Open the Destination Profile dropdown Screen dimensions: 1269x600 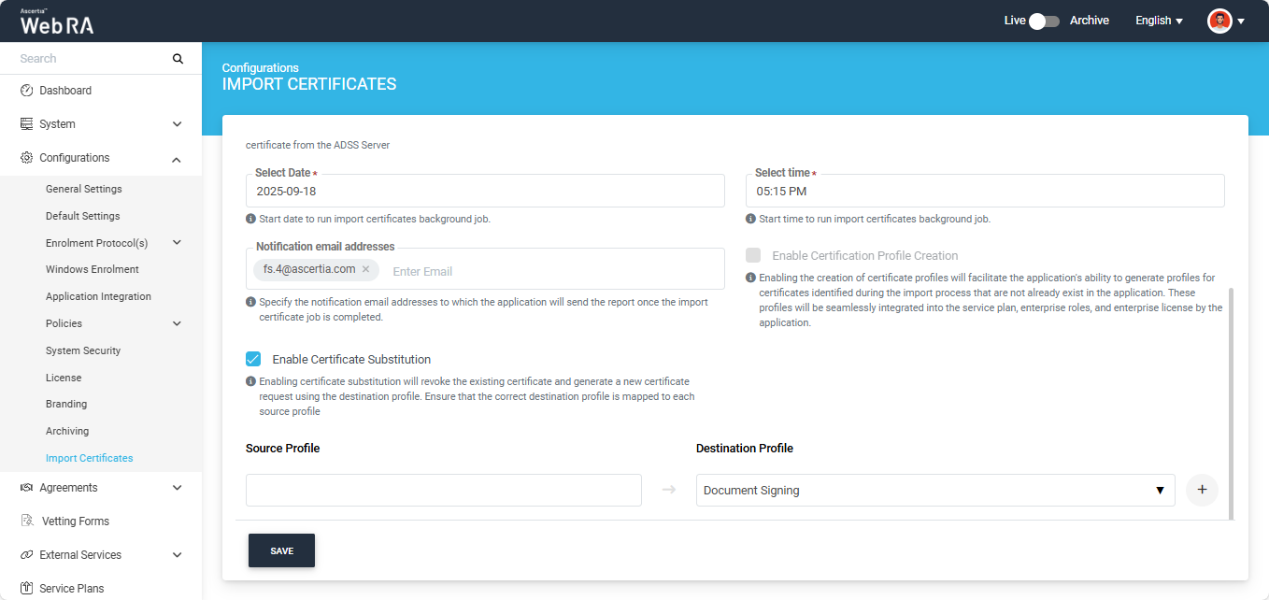coord(934,490)
